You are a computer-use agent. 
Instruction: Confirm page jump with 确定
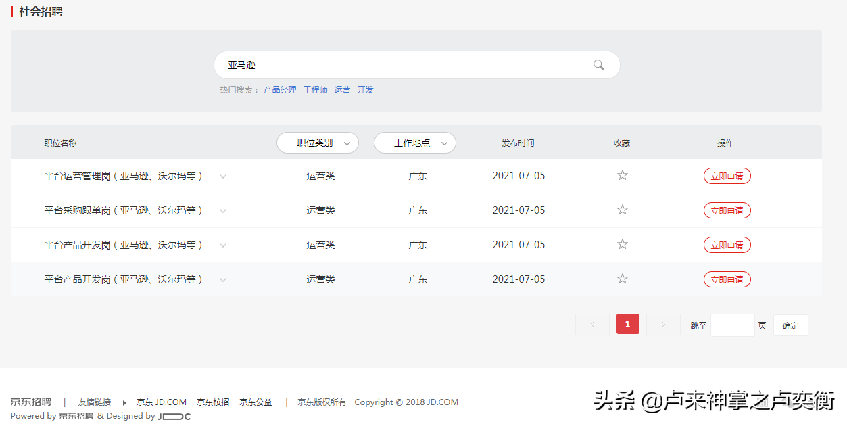click(791, 325)
